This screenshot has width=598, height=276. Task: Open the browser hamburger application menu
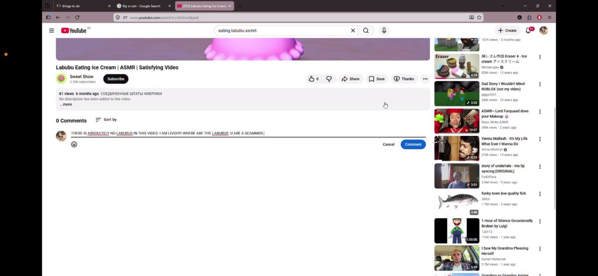549,17
